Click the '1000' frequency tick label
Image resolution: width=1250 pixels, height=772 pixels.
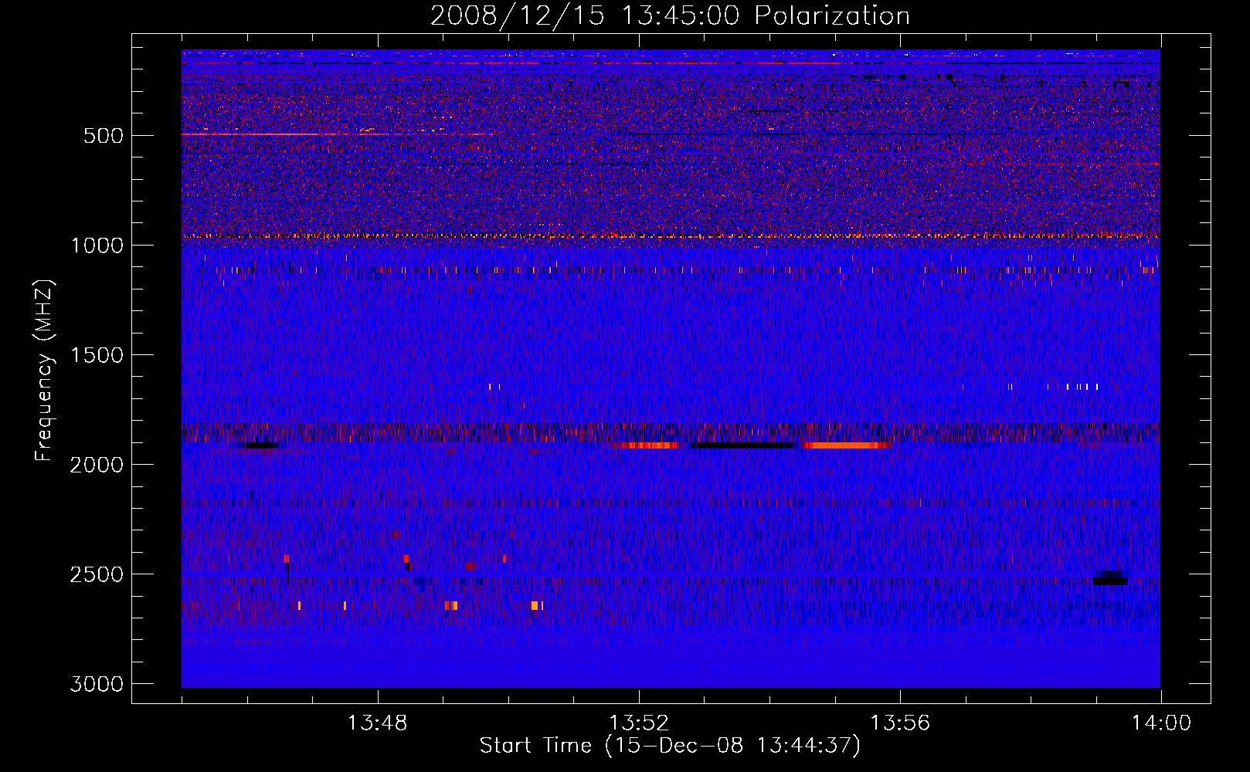click(97, 245)
